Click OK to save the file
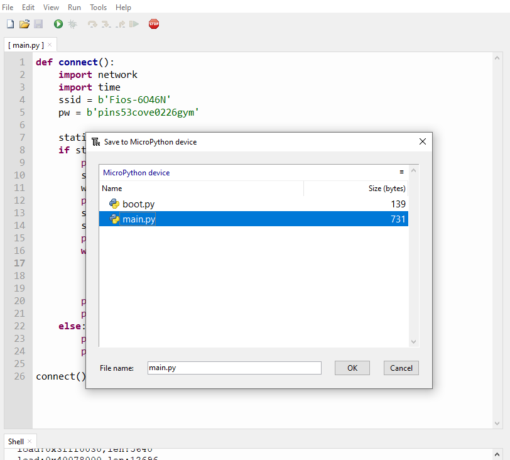The height and width of the screenshot is (460, 510). 352,368
